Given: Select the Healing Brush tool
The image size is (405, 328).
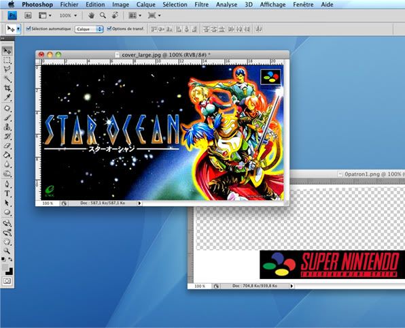Looking at the screenshot, I should [7, 108].
